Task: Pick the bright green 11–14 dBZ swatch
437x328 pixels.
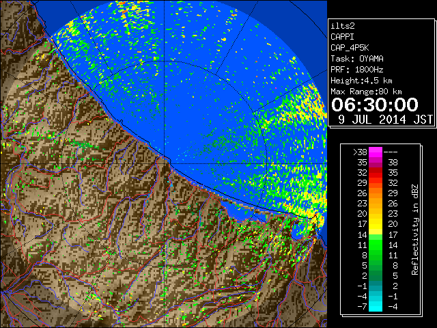Action: (376, 245)
